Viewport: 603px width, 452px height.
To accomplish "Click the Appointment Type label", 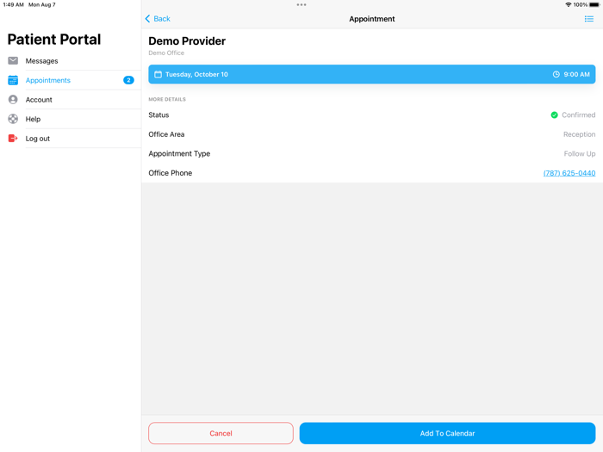I will [179, 154].
